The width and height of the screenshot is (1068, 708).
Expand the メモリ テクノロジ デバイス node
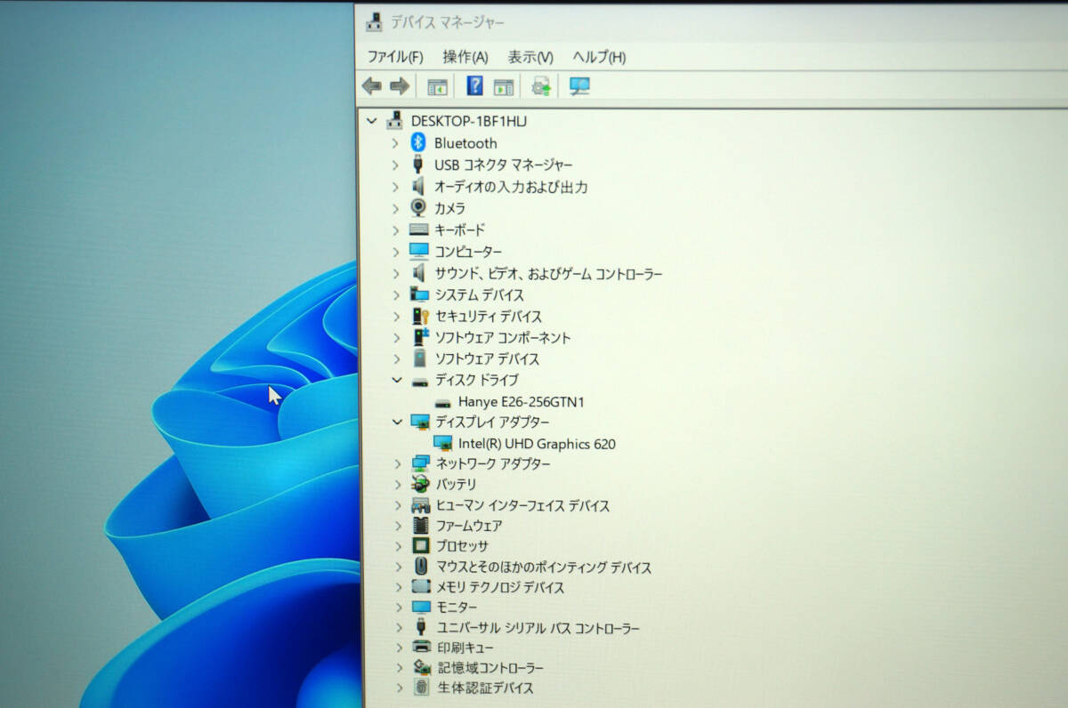point(398,587)
